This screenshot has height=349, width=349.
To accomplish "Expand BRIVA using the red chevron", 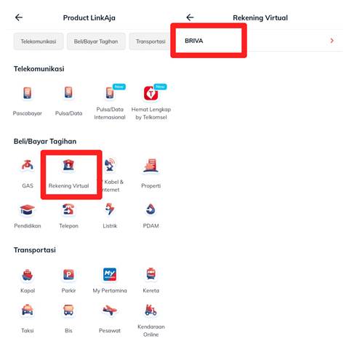I will click(332, 41).
